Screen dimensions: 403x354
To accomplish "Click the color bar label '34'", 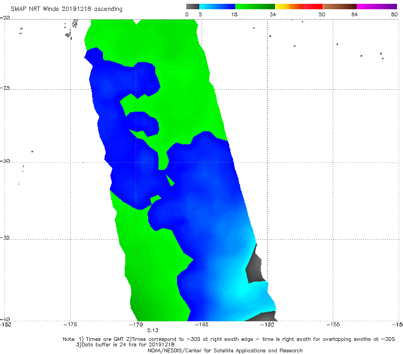I will [273, 14].
